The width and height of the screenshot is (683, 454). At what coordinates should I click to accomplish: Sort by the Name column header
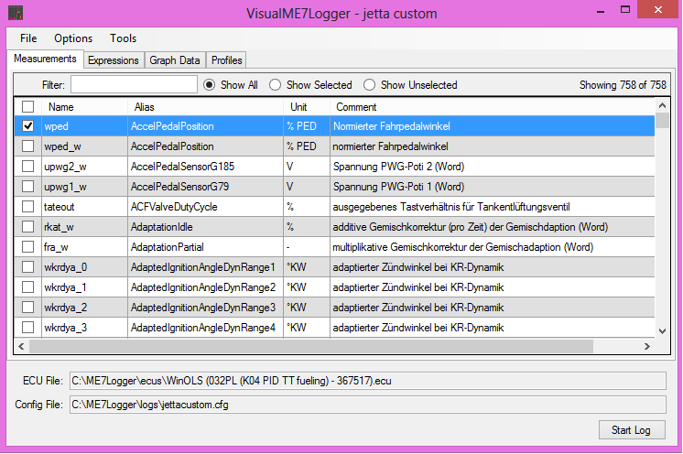tap(84, 107)
